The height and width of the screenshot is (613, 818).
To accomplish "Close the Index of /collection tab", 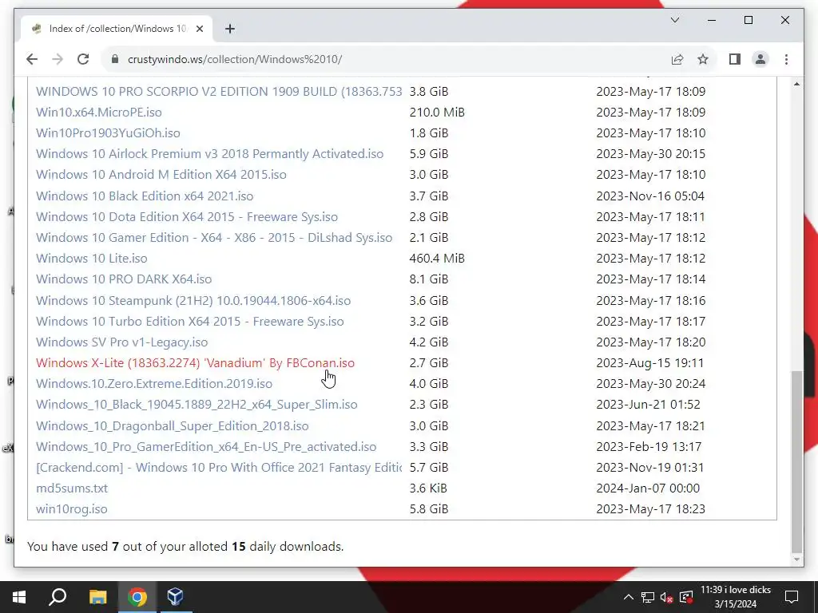I will click(199, 29).
